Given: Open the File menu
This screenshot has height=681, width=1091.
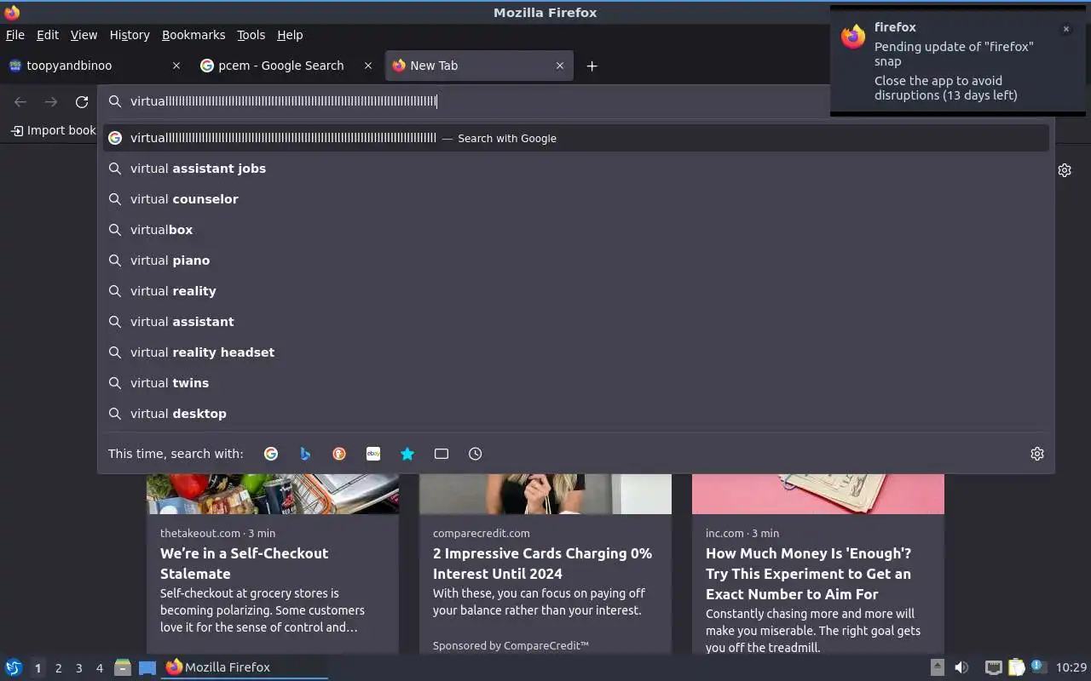Looking at the screenshot, I should [x=14, y=35].
